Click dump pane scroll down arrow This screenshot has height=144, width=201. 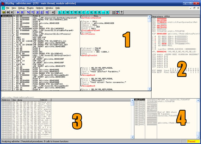point(132,137)
